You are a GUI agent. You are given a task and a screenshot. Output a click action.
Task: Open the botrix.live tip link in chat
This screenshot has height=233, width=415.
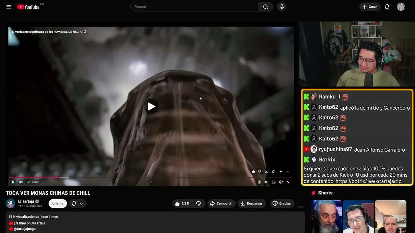(369, 181)
